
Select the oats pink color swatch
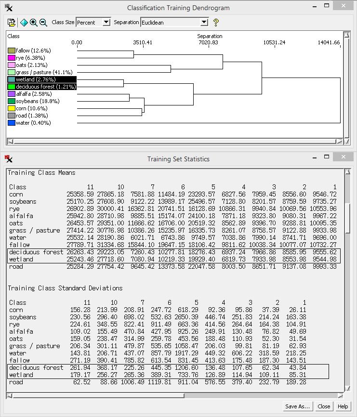pos(12,65)
